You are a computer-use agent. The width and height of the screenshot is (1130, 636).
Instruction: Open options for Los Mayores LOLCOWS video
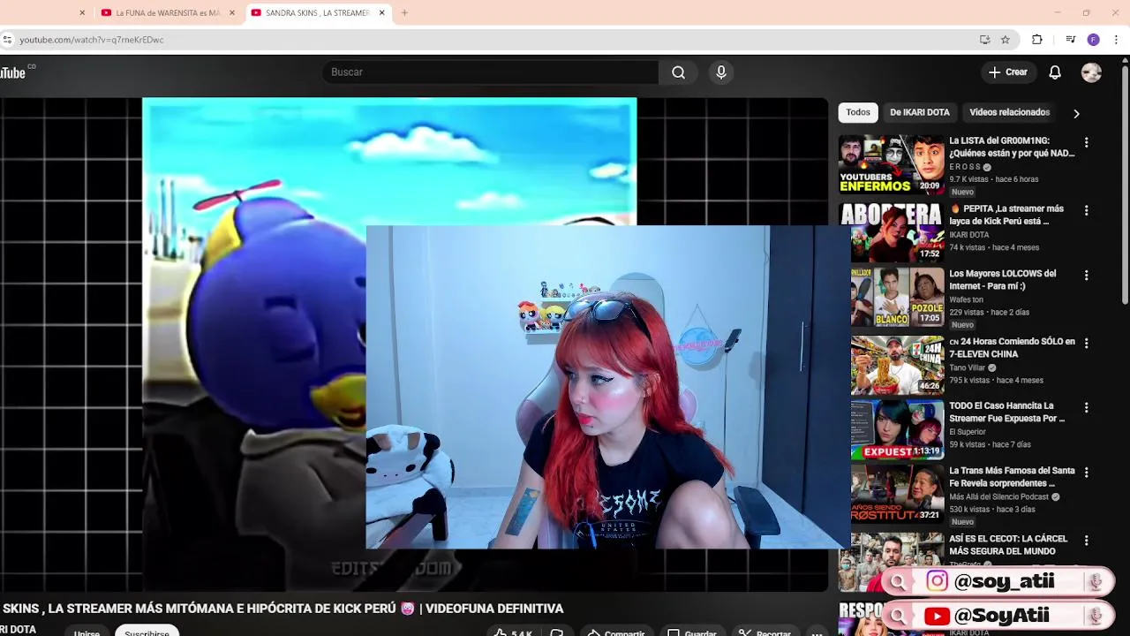click(1086, 276)
